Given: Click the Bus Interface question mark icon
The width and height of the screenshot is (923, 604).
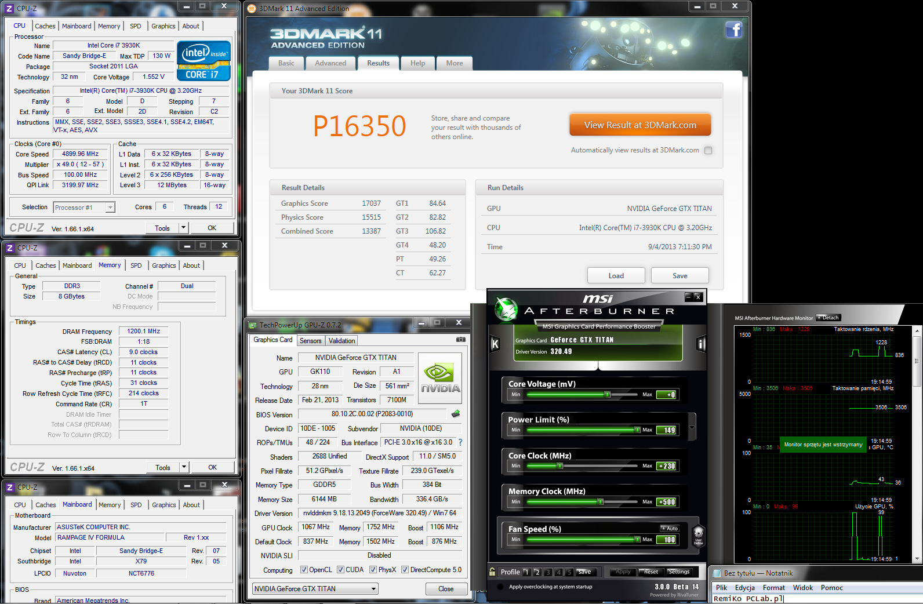Looking at the screenshot, I should 460,442.
